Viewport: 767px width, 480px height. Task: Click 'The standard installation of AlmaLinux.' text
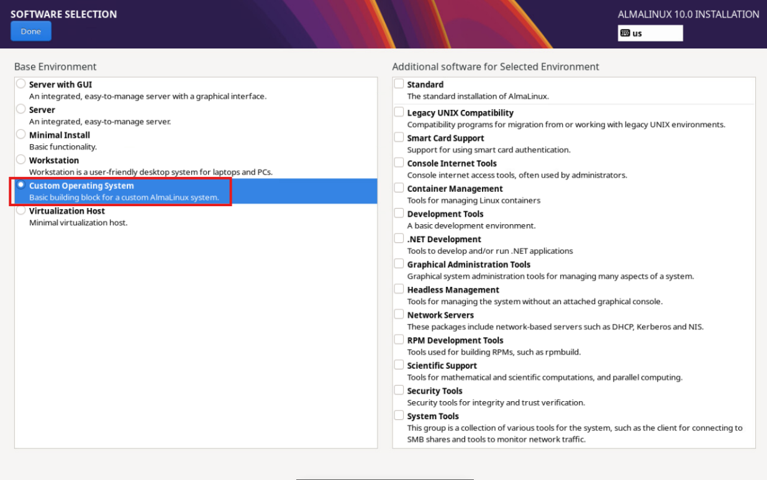(478, 96)
